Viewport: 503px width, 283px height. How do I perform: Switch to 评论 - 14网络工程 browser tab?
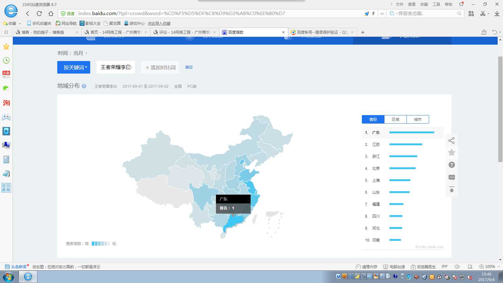pos(185,32)
